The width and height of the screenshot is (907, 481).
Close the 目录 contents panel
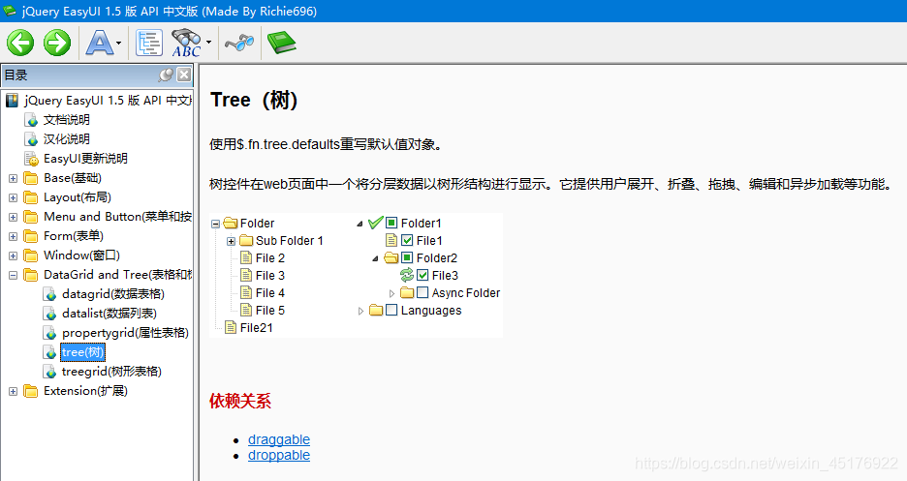point(184,75)
